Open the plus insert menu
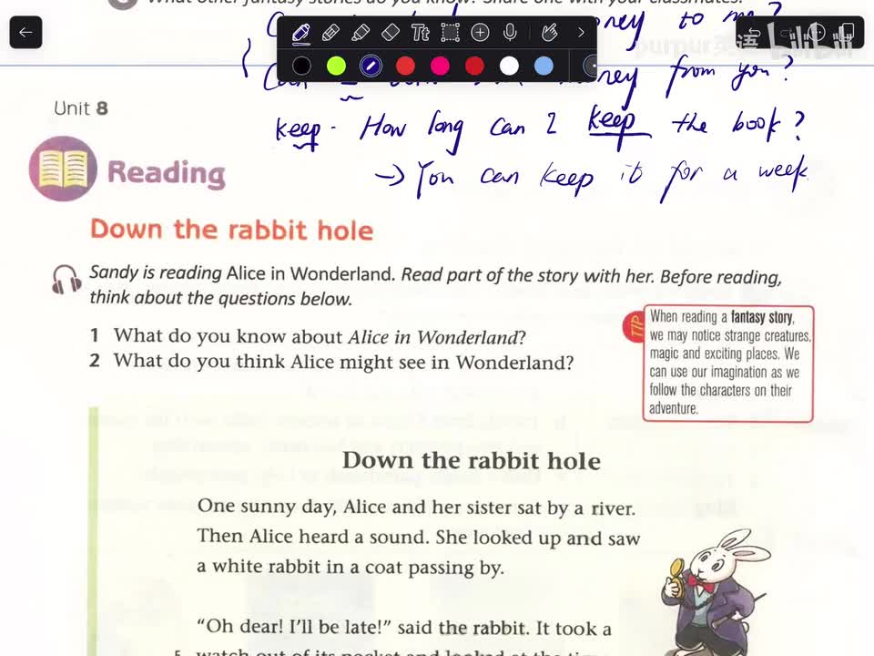Viewport: 874px width, 656px height. coord(480,33)
